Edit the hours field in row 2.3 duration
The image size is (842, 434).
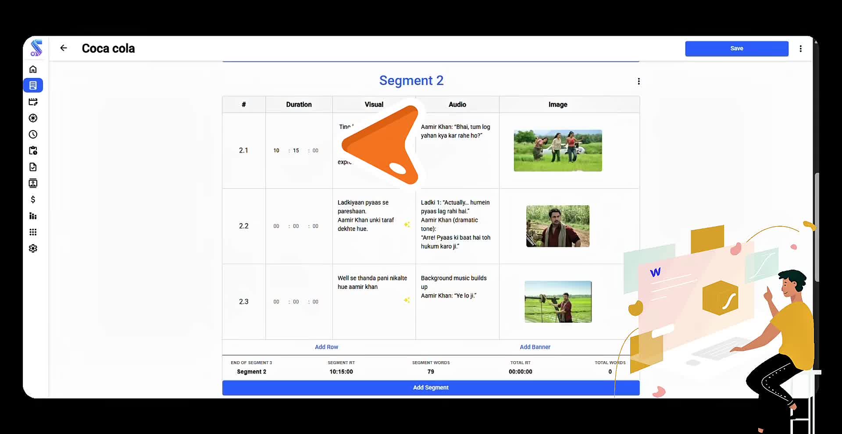276,302
